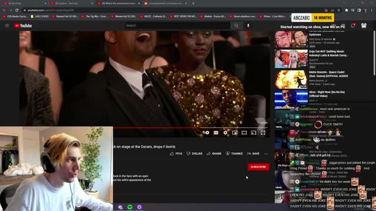
Task: Open the purple circle icon in the taskbar
Action: (x=139, y=207)
